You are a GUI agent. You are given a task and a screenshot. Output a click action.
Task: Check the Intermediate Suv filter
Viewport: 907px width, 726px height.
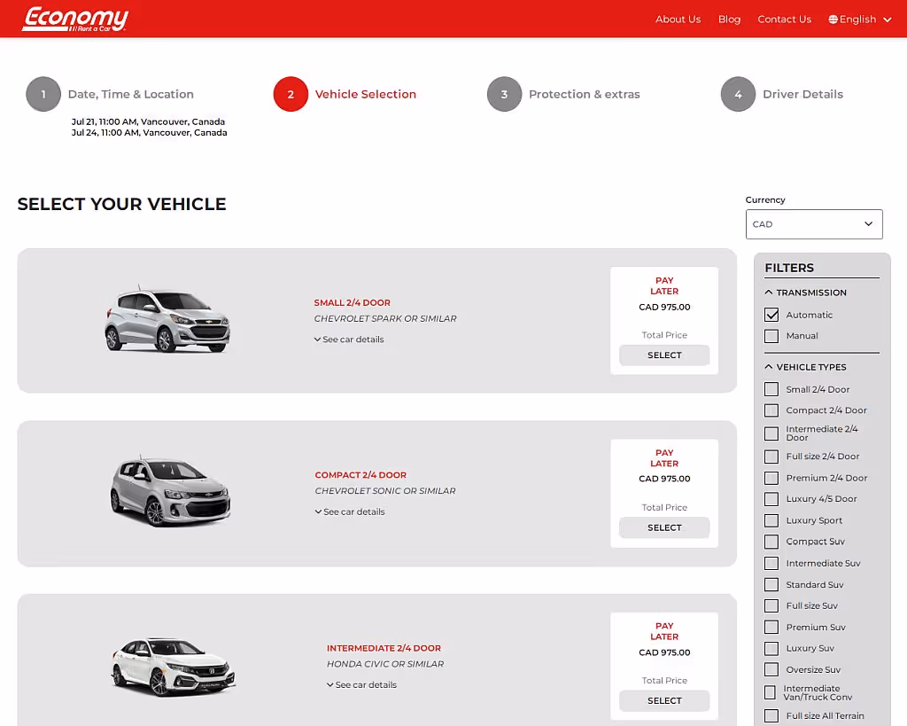tap(771, 563)
